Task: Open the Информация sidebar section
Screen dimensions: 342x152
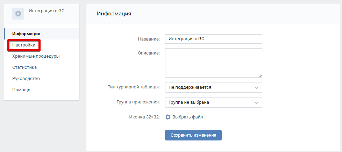Action: [26, 34]
